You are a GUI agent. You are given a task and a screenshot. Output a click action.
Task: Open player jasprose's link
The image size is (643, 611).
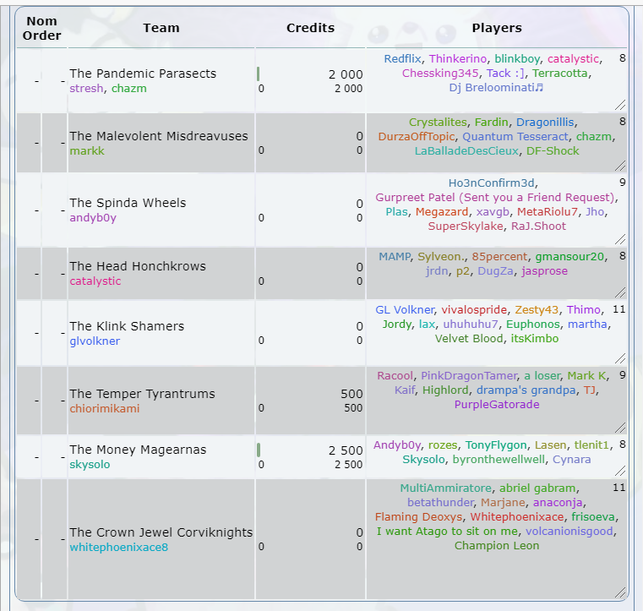545,271
